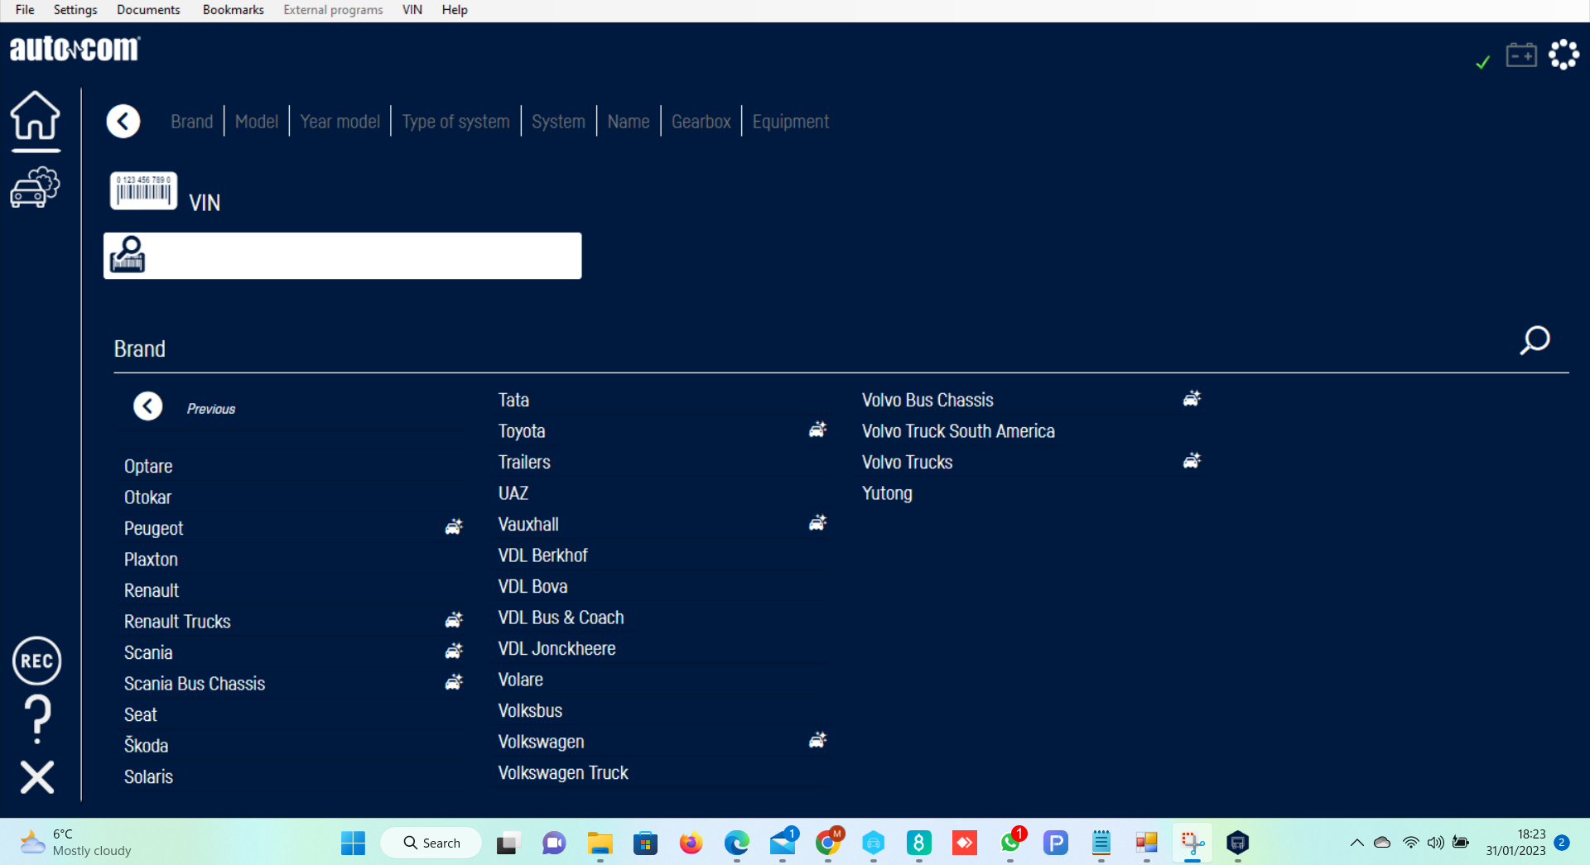The image size is (1590, 865).
Task: Select the Year model breadcrumb step
Action: point(340,122)
